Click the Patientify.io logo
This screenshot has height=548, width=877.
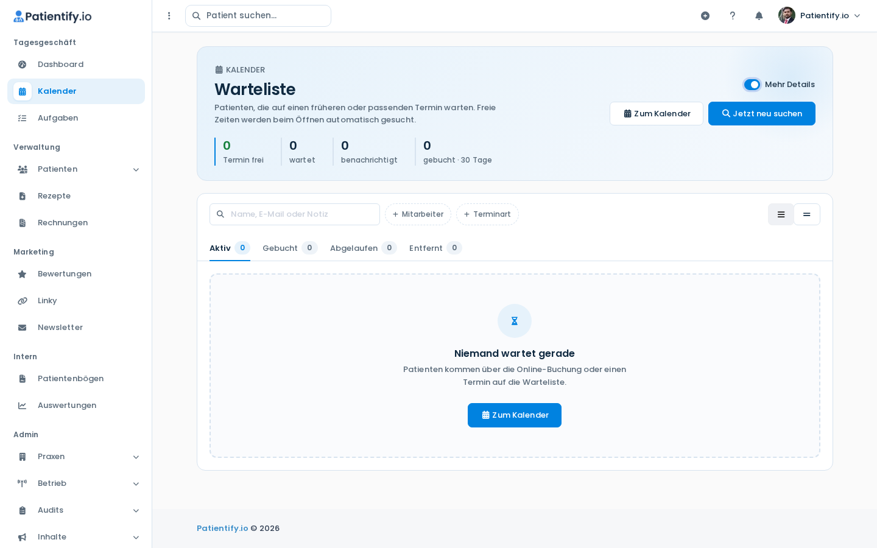[x=52, y=16]
